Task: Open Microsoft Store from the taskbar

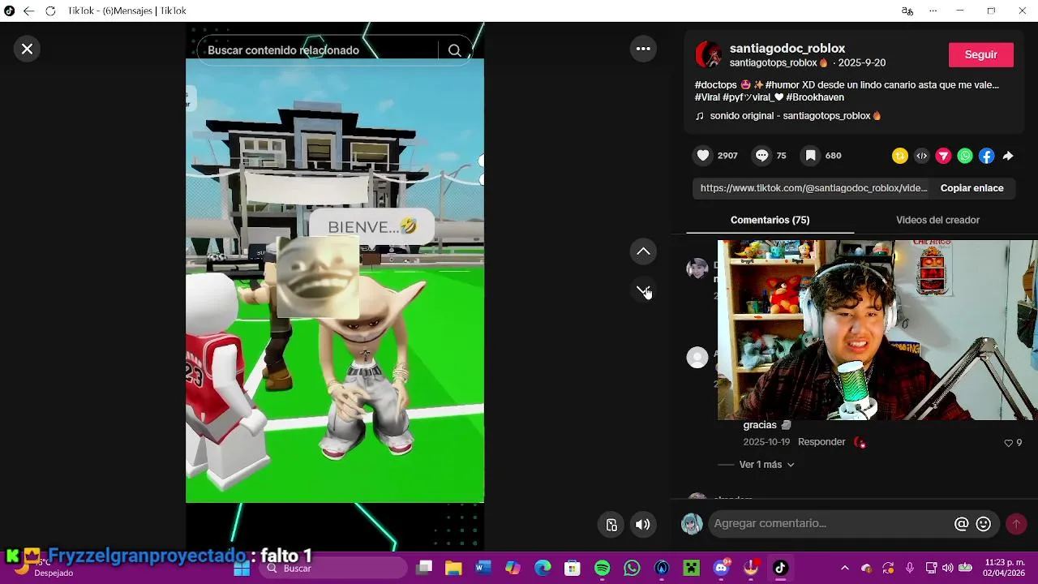Action: click(x=573, y=569)
